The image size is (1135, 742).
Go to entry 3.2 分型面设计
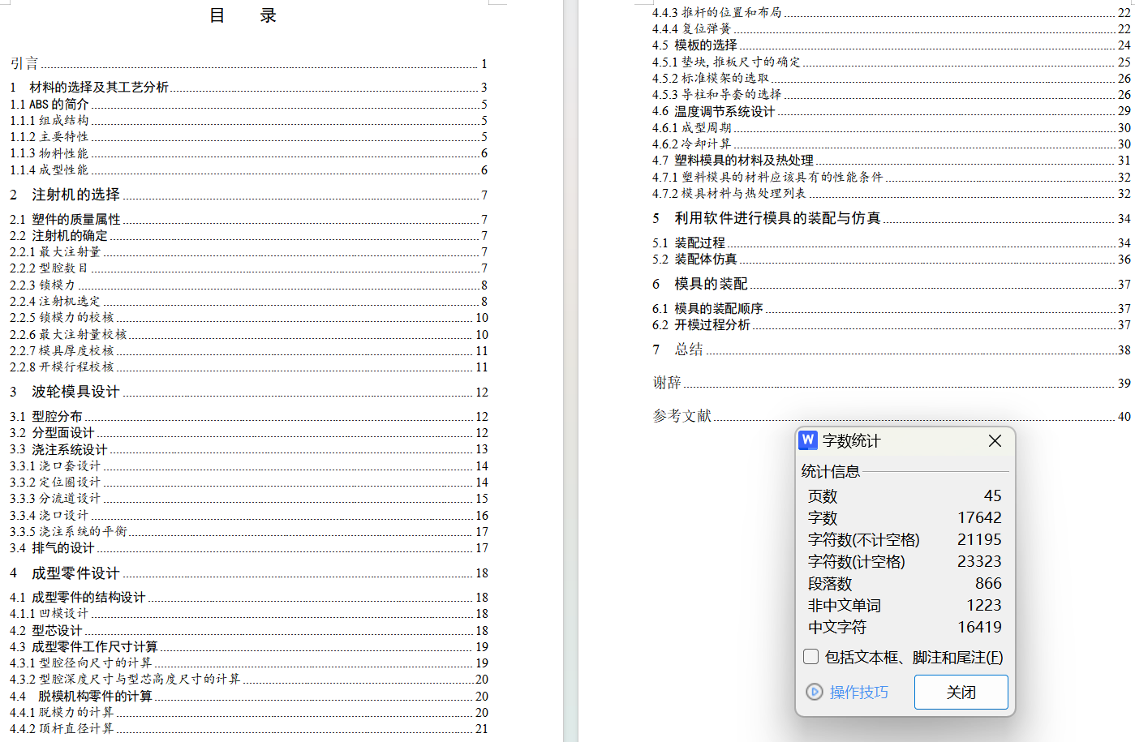coord(248,432)
